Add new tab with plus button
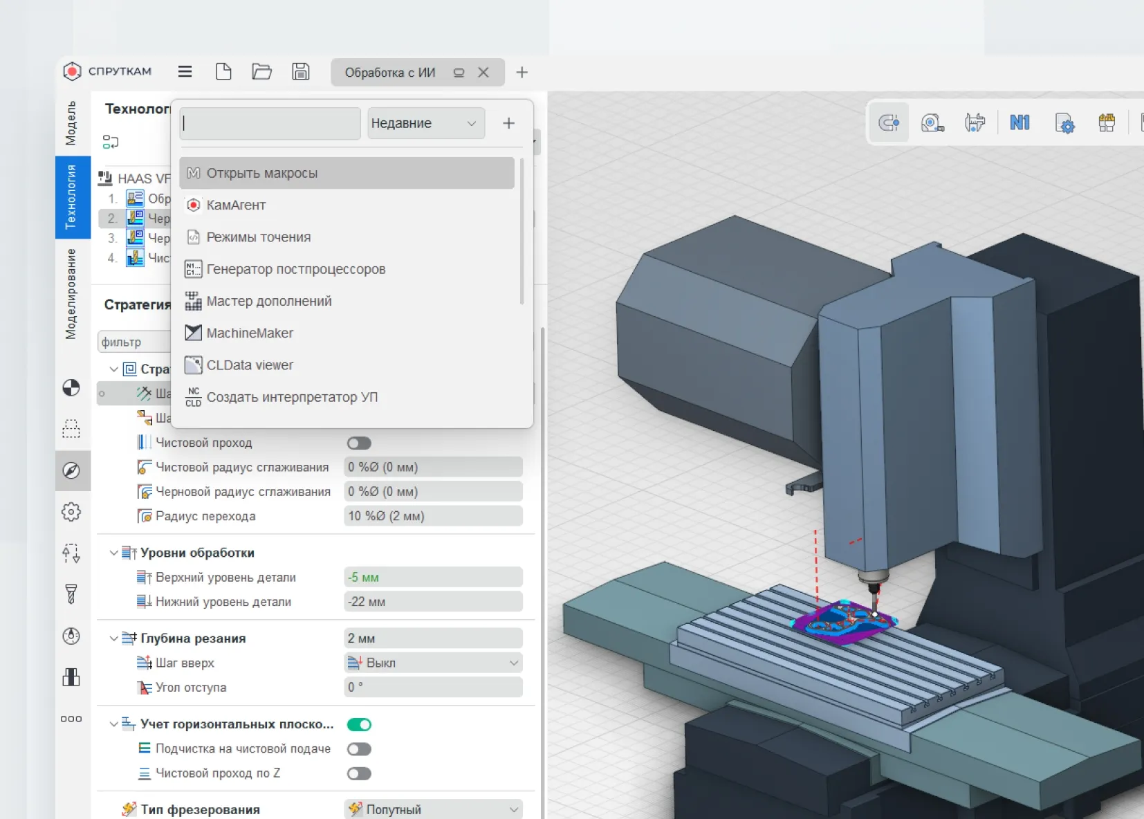 522,72
